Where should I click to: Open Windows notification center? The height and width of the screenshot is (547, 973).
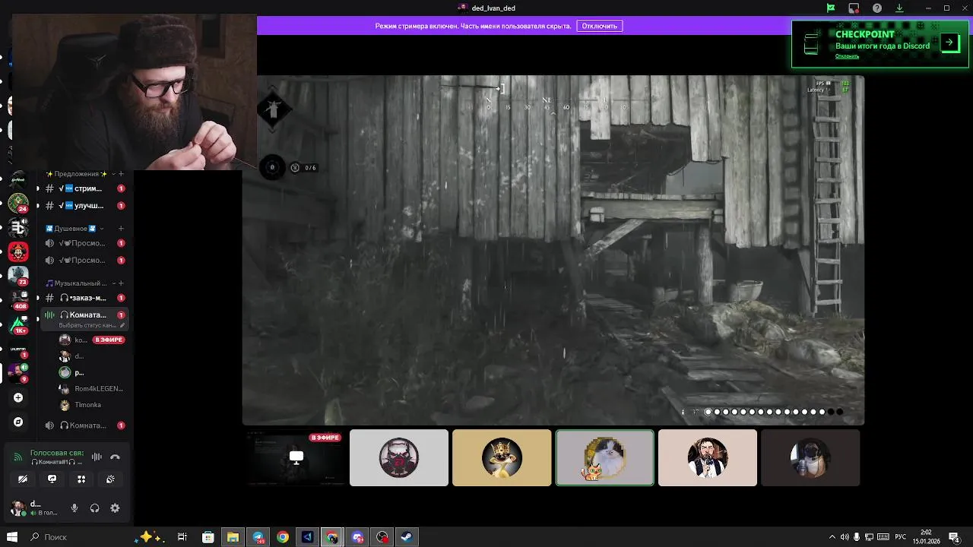tap(954, 537)
